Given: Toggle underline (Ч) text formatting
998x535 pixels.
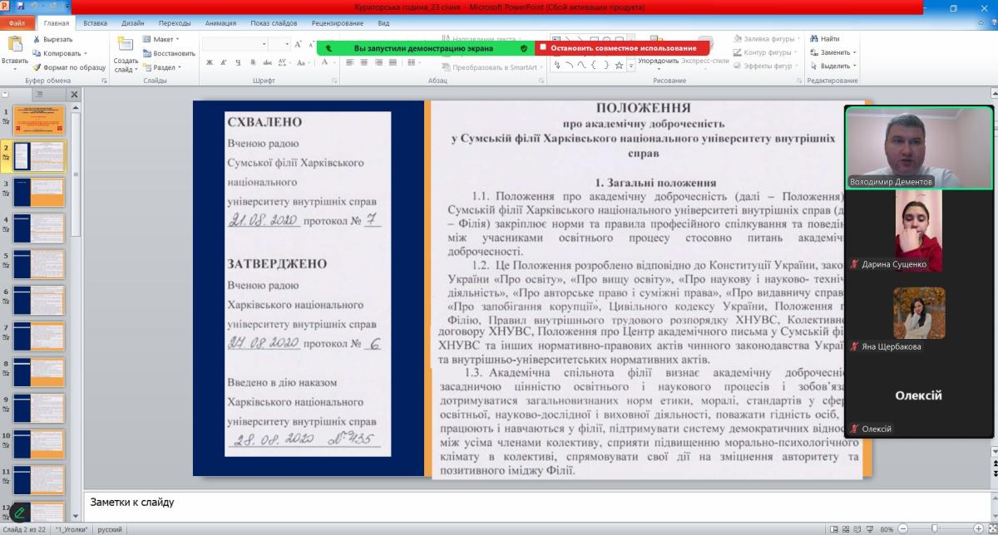Looking at the screenshot, I should click(237, 62).
